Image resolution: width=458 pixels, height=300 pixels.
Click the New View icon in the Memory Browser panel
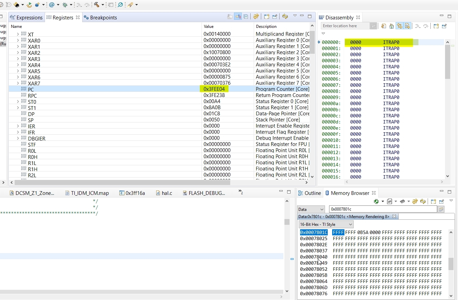click(x=433, y=201)
